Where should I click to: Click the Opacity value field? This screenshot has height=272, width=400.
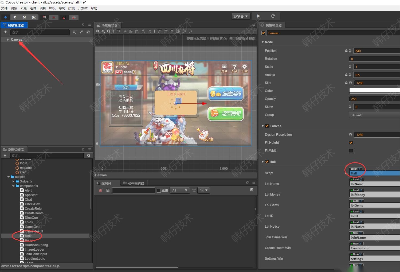point(374,99)
